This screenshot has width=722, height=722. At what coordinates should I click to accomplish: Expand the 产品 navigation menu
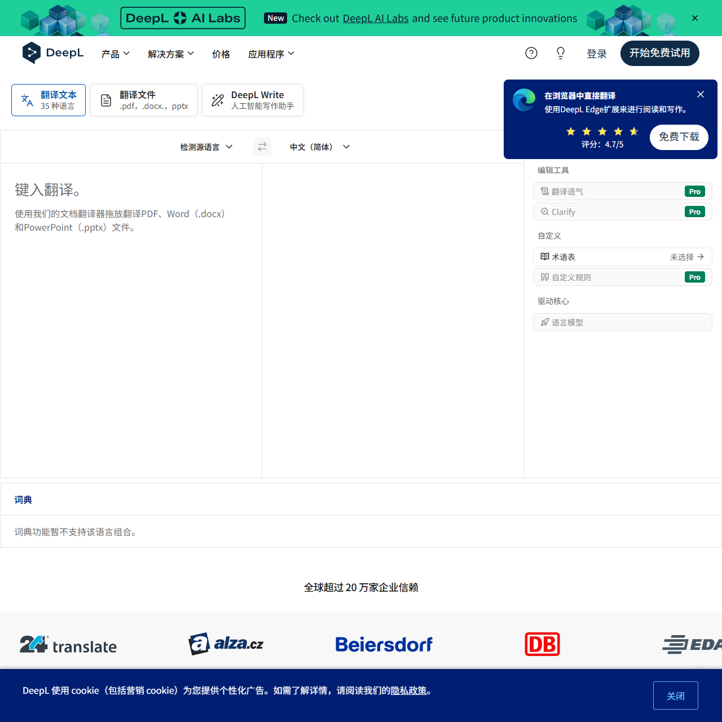click(x=116, y=54)
